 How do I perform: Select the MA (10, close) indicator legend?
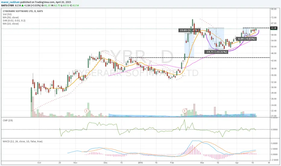(x=11, y=24)
